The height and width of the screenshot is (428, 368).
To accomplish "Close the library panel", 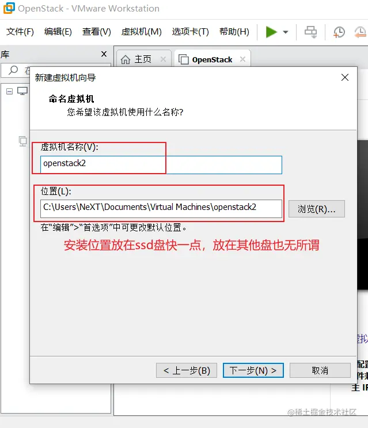I will pos(104,54).
